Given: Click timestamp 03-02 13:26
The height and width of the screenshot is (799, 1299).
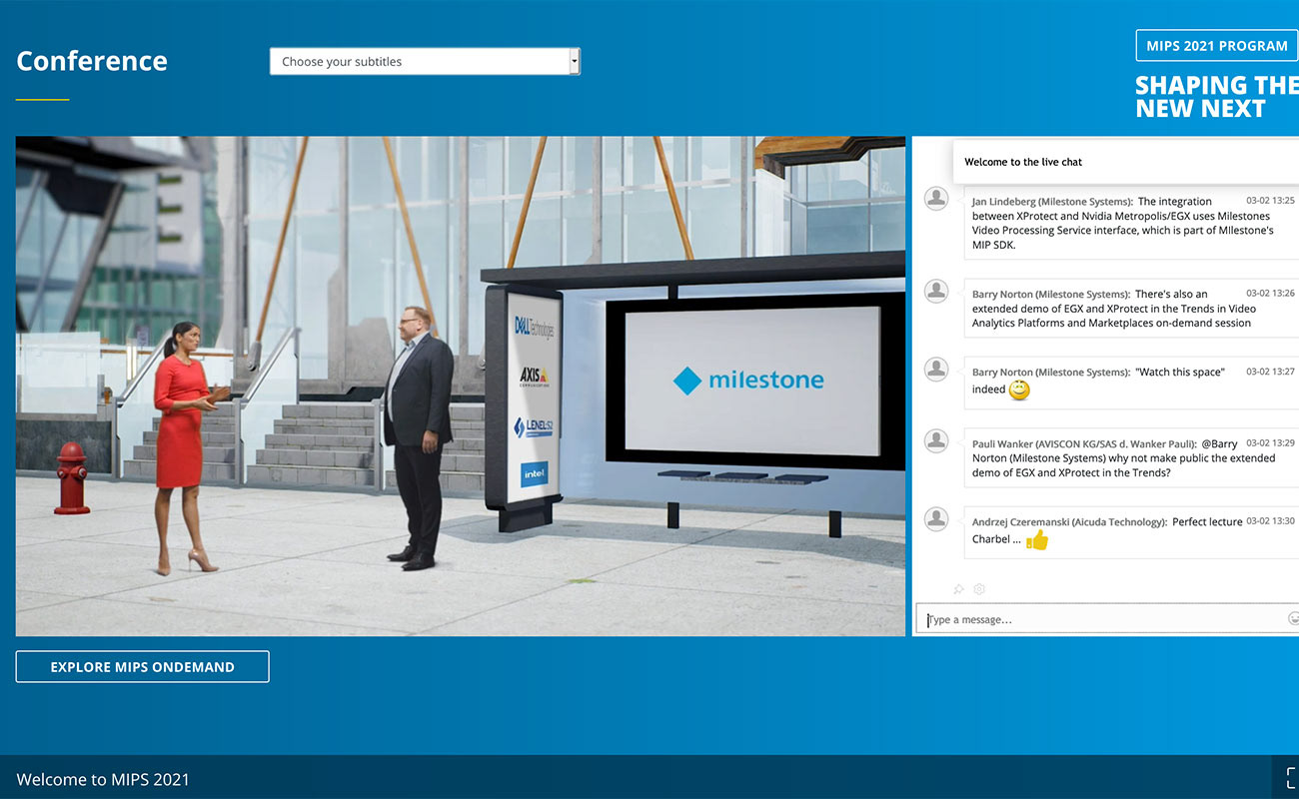Looking at the screenshot, I should (x=1270, y=294).
